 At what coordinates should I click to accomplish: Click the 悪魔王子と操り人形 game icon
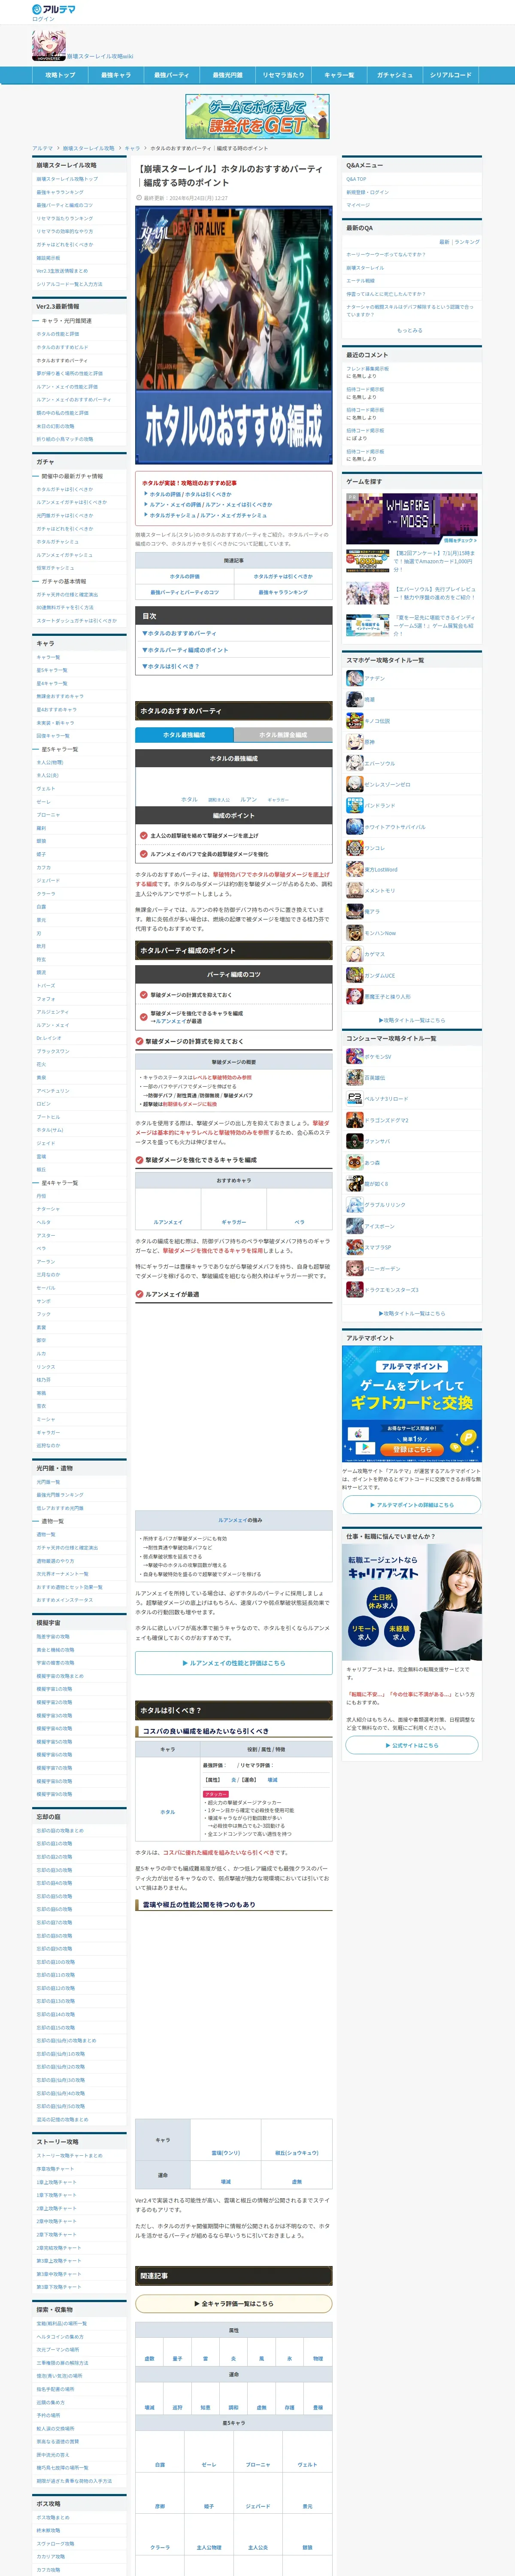354,996
